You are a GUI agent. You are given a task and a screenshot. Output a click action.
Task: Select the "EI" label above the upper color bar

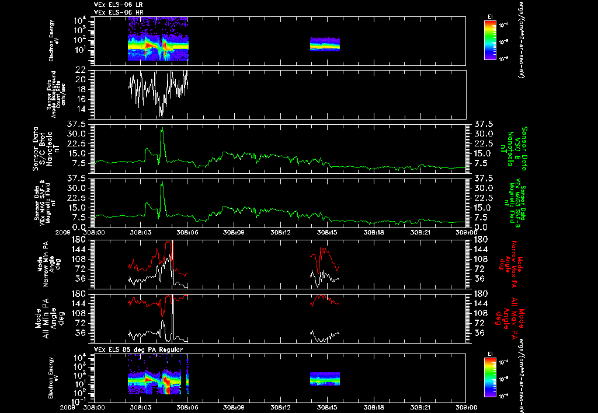(490, 17)
